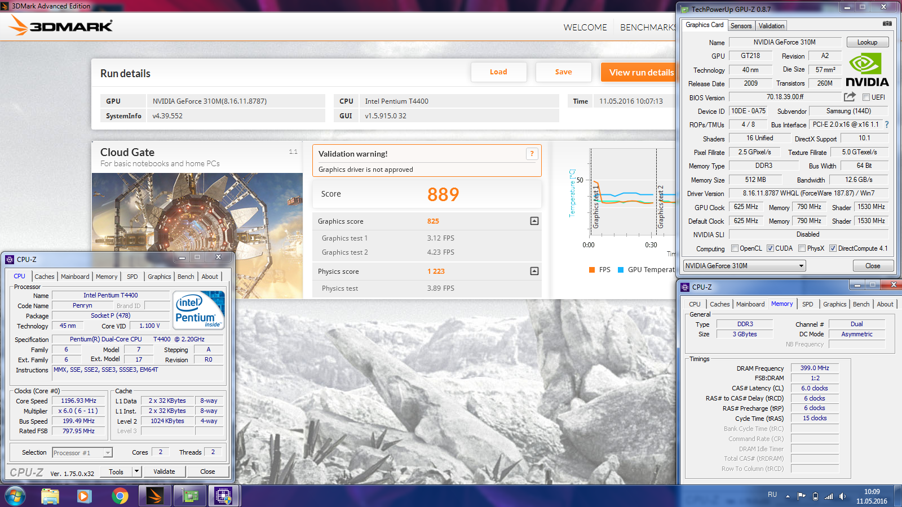This screenshot has width=902, height=507.
Task: Click the blue GPU Temperature legend swatch
Action: (x=621, y=270)
